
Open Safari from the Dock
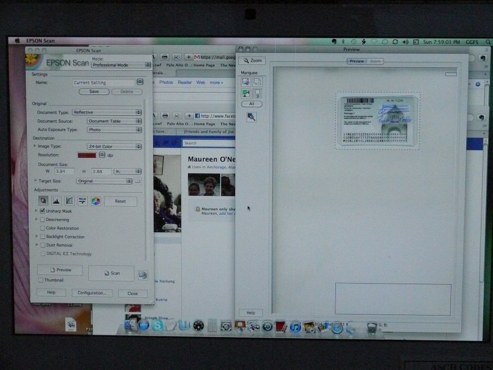337,328
